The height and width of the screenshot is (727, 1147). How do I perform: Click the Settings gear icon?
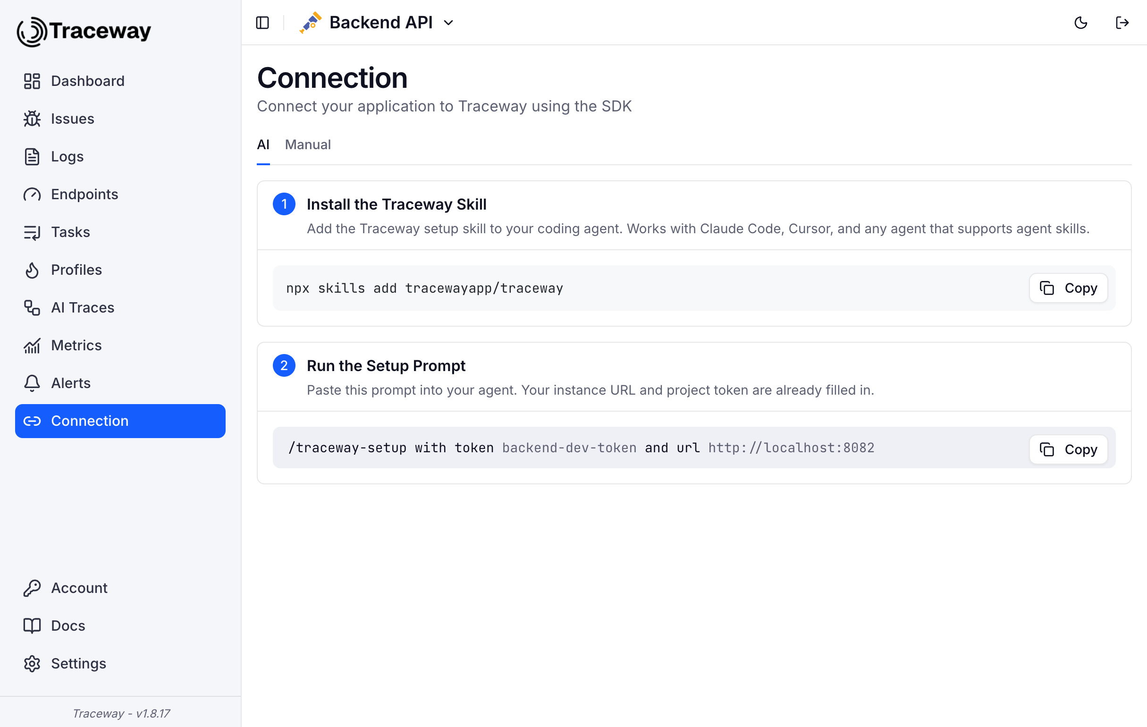32,664
